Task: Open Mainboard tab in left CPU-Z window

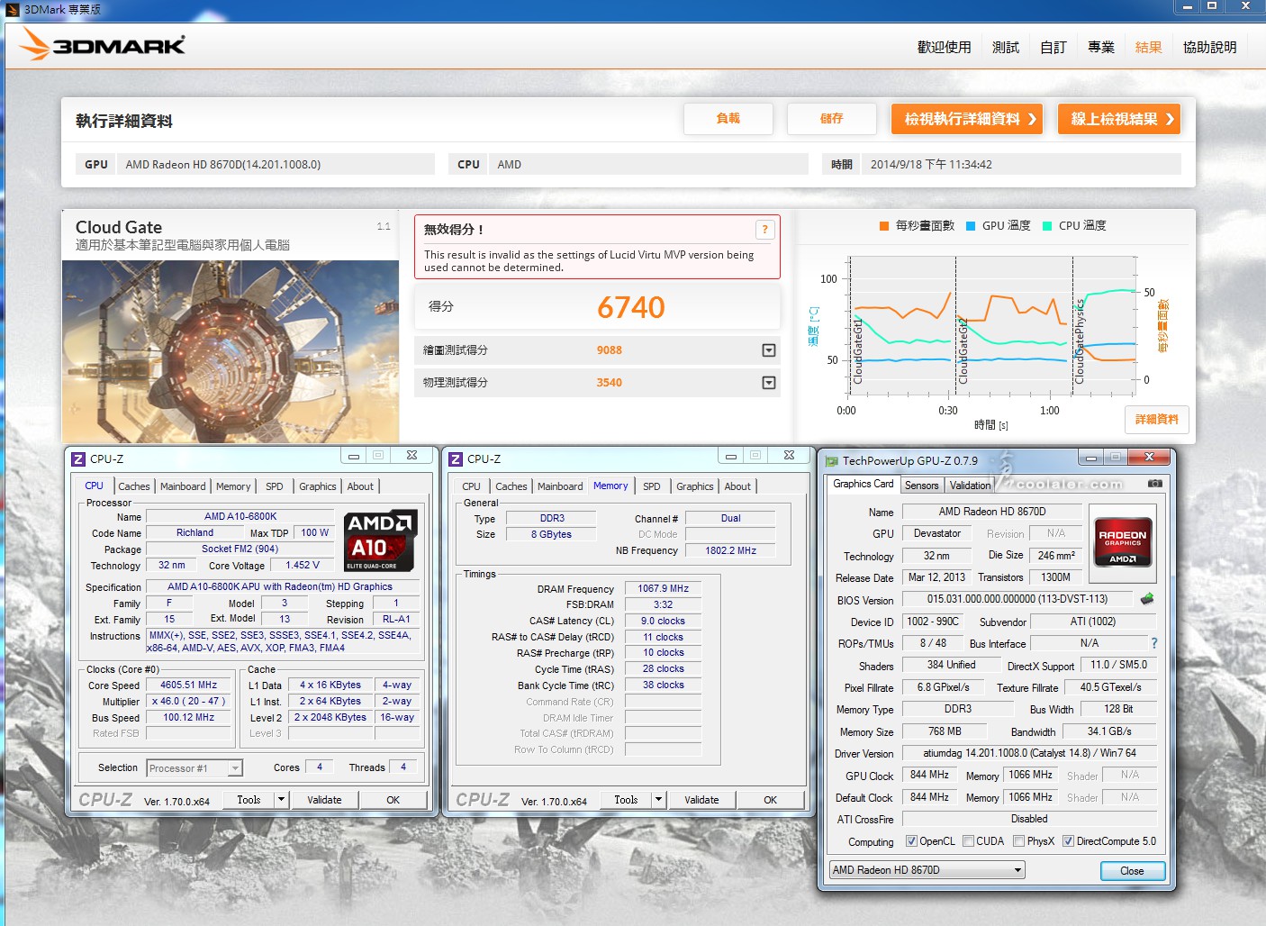Action: pos(183,486)
